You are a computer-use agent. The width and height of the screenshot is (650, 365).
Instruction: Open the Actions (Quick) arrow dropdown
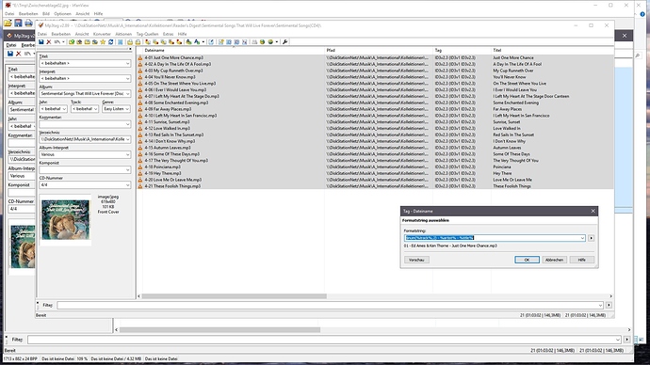[x=203, y=41]
